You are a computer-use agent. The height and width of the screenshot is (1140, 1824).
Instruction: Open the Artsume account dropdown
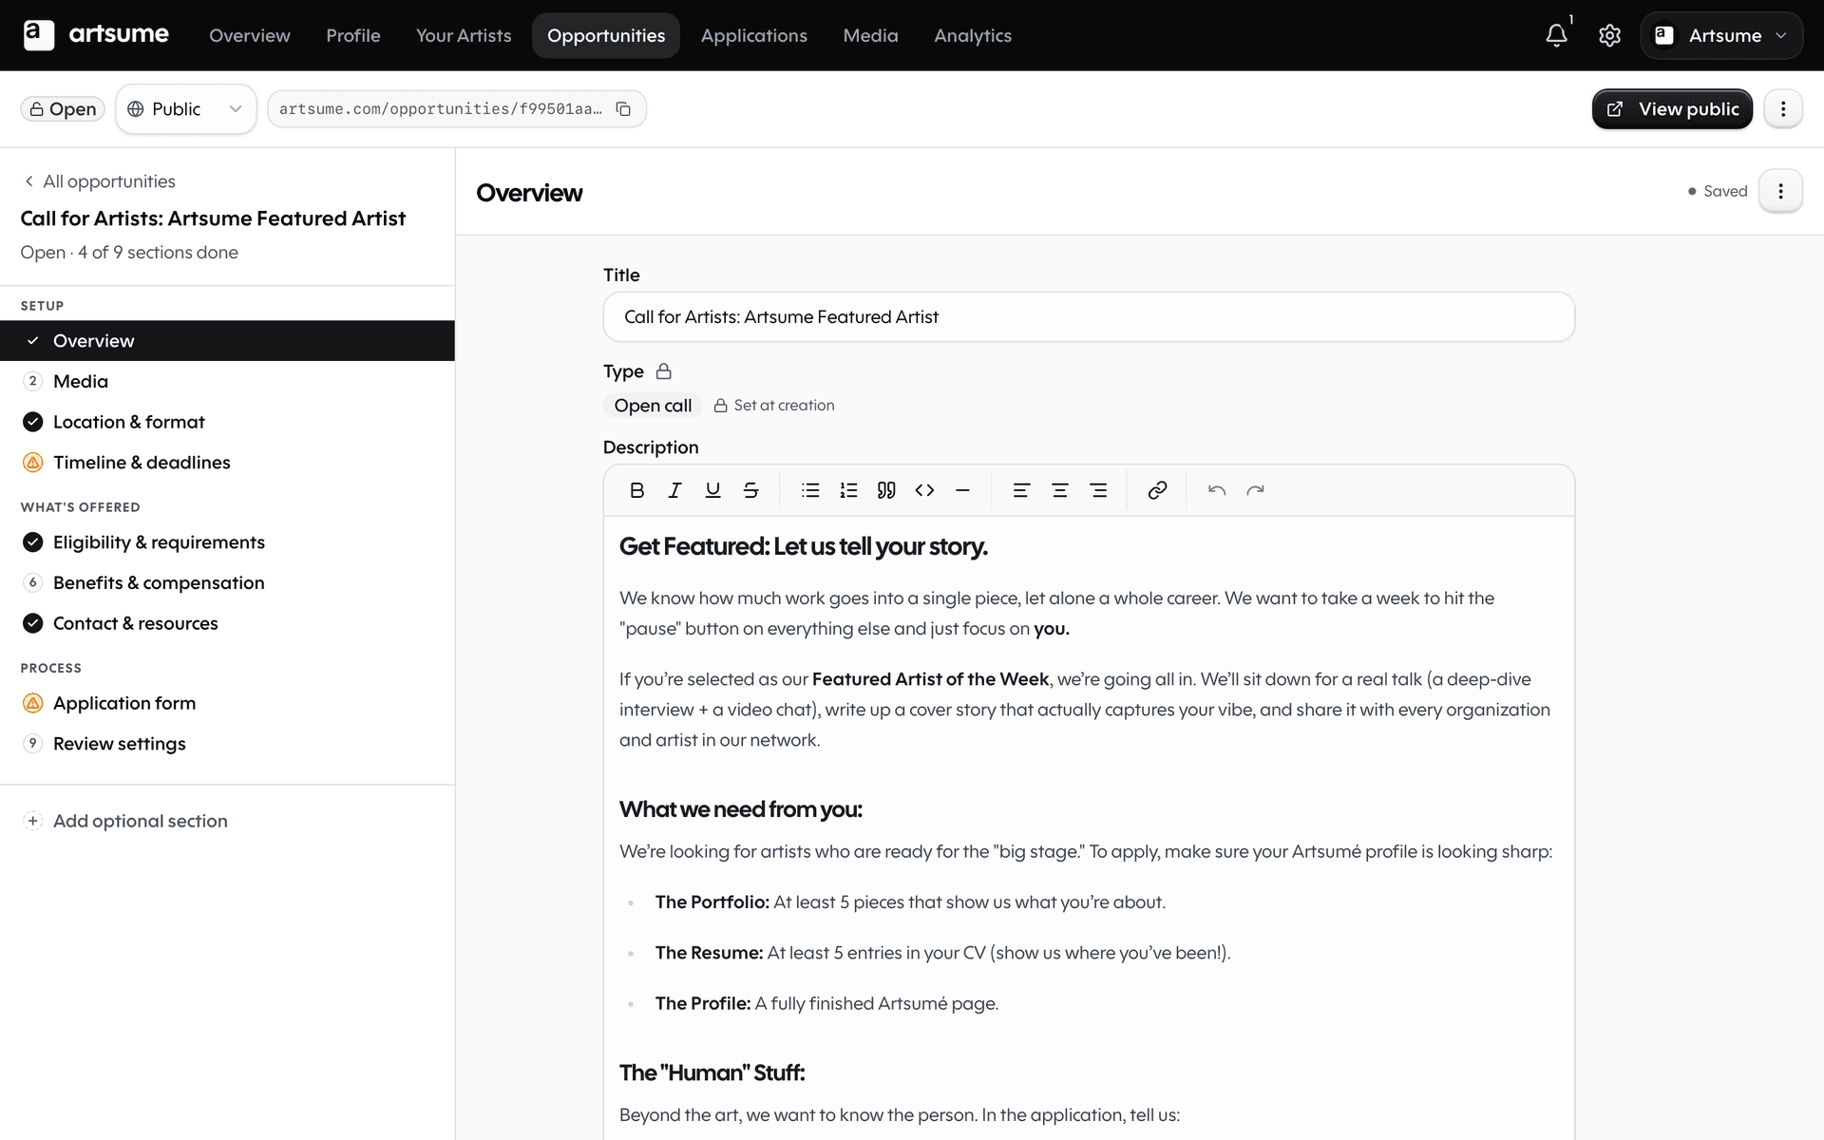[x=1721, y=35]
